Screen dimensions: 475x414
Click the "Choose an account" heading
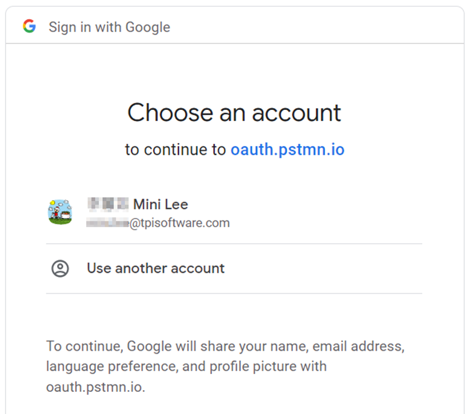click(x=234, y=113)
